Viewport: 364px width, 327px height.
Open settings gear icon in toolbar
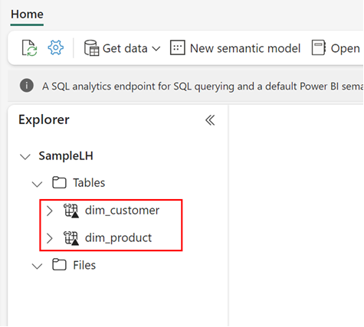[x=56, y=47]
